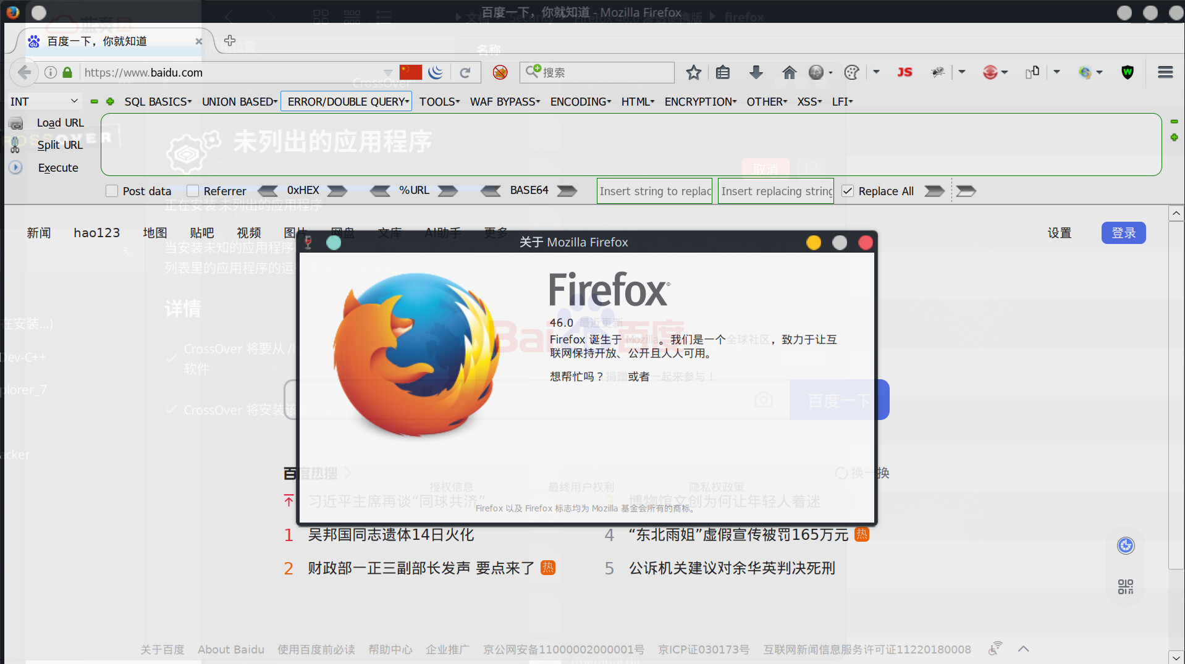
Task: Click the green minus icon beside INT
Action: (95, 101)
